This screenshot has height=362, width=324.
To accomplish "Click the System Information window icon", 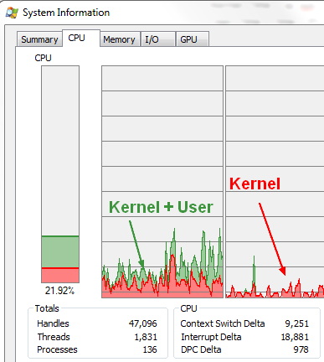I will 12,13.
